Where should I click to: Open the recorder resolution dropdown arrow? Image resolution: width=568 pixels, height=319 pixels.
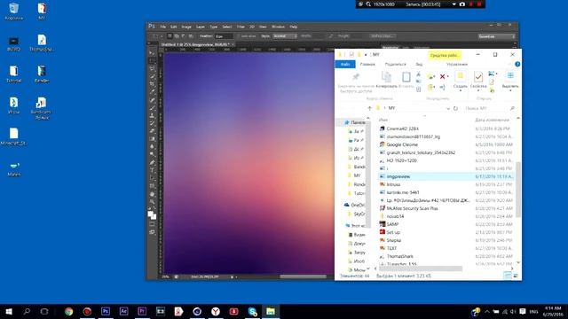(x=454, y=4)
